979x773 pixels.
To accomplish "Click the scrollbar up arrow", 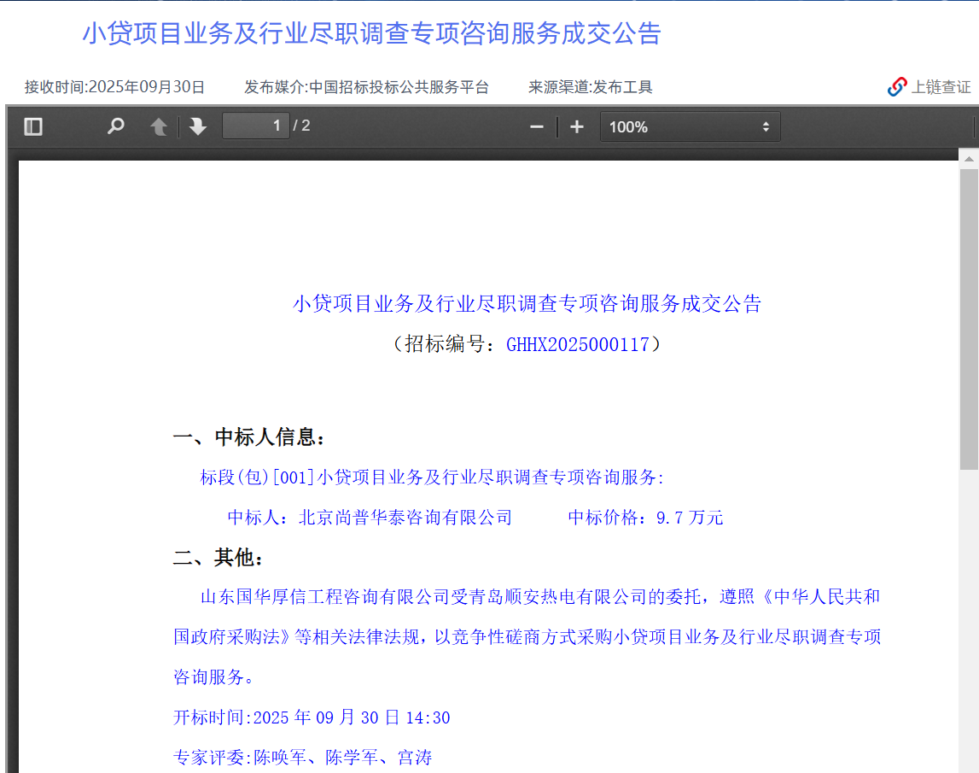I will pyautogui.click(x=969, y=158).
